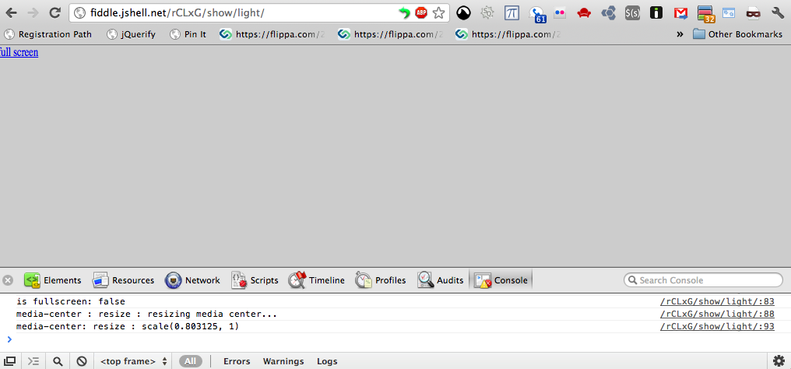The image size is (791, 369).
Task: Open the $(s) extension icon
Action: (x=632, y=13)
